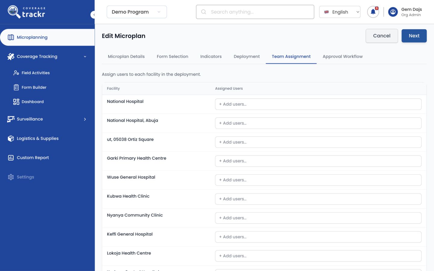434x271 pixels.
Task: Open Field Activities in the sidebar
Action: tap(36, 73)
